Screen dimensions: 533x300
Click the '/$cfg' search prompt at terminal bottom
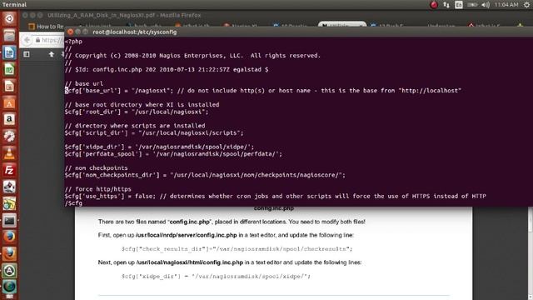(x=73, y=203)
